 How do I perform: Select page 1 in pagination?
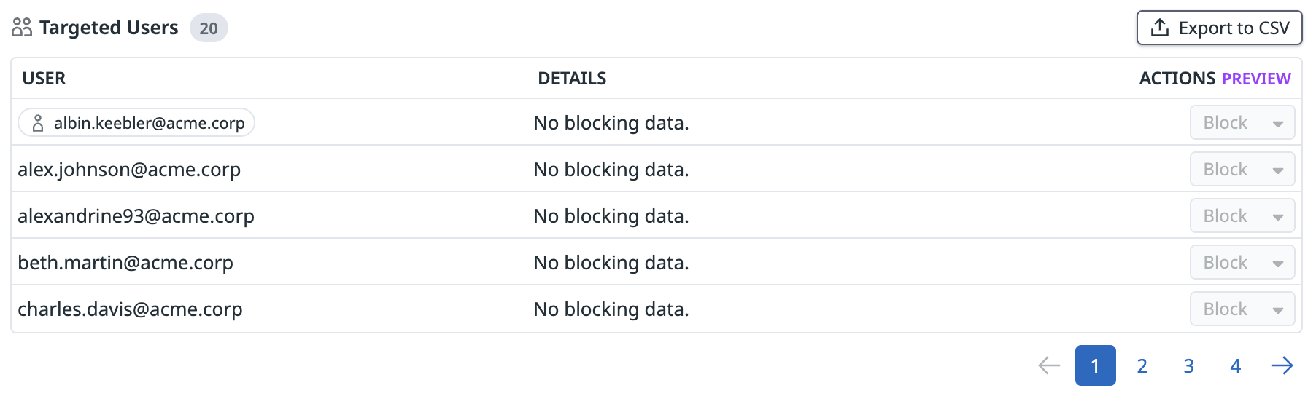pos(1095,365)
